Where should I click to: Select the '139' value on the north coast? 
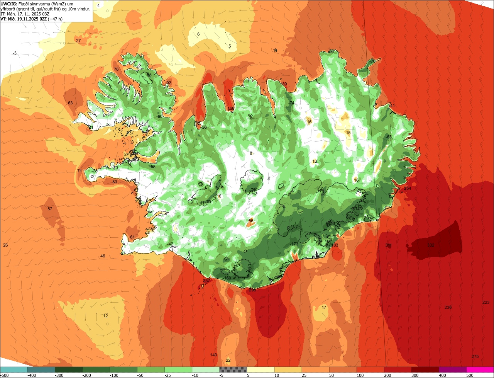tap(283, 84)
